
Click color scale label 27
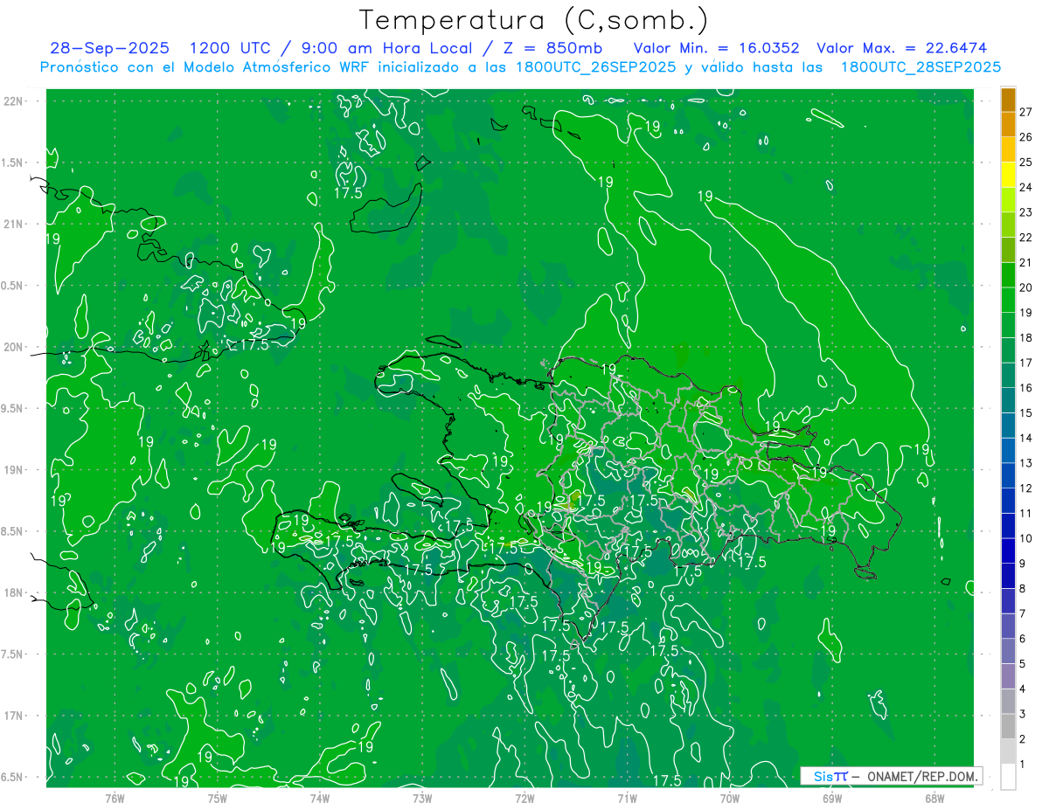point(1025,112)
